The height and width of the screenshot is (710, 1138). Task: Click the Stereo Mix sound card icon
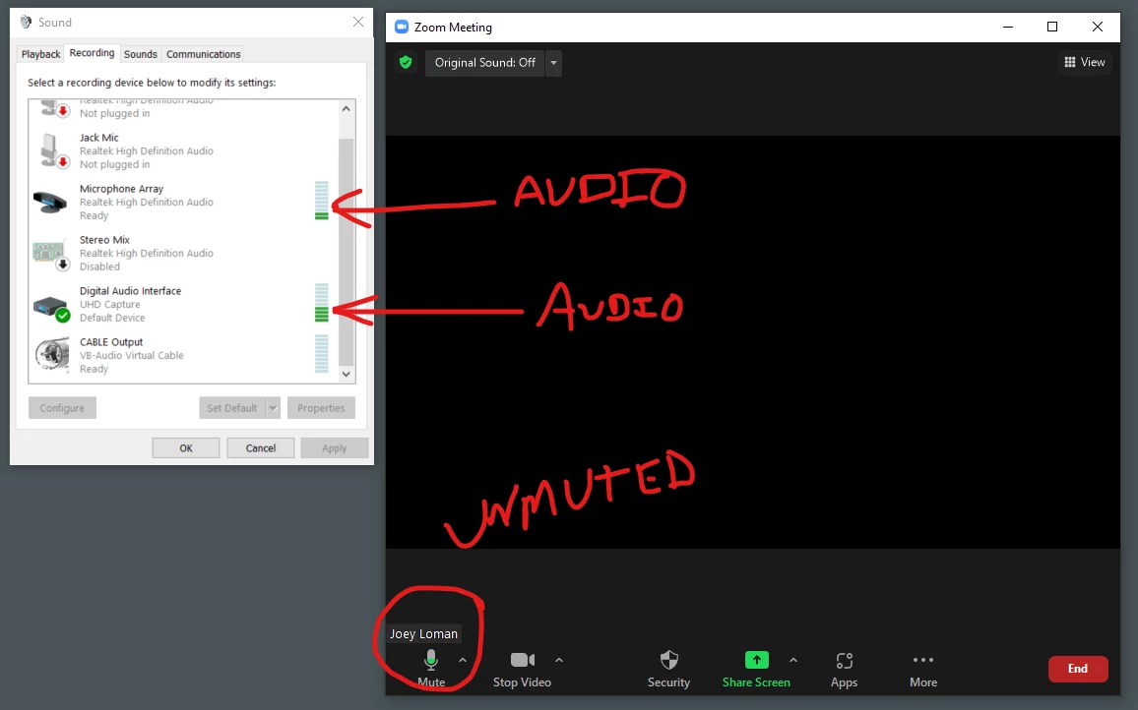pyautogui.click(x=51, y=254)
